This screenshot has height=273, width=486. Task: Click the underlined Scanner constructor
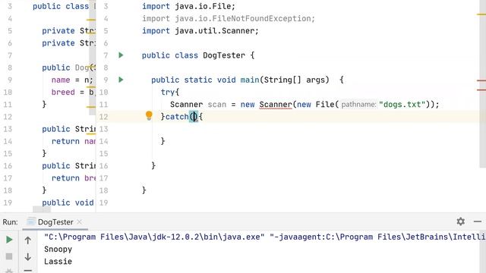coord(276,105)
